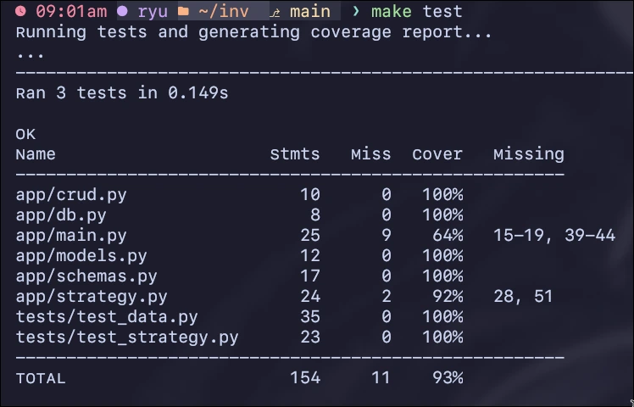
Task: Click app/main.py file name
Action: point(71,236)
